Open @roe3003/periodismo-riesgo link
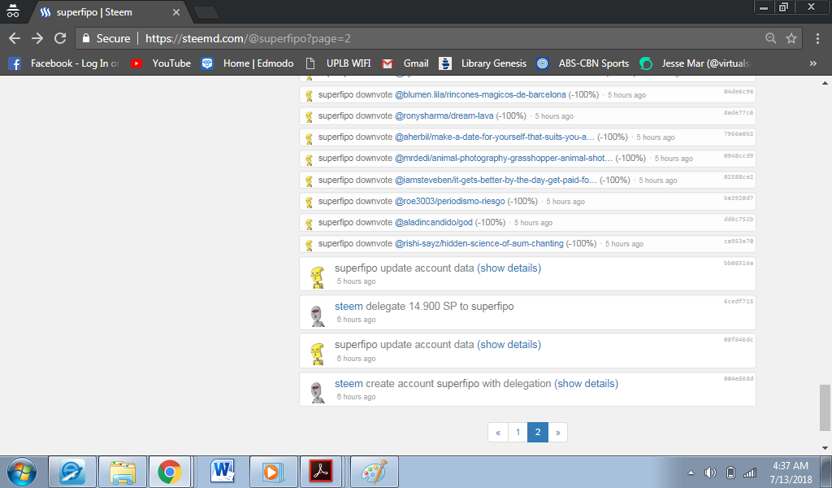This screenshot has width=832, height=488. (450, 201)
